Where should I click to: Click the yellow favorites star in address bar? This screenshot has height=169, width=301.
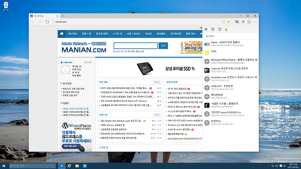click(228, 22)
